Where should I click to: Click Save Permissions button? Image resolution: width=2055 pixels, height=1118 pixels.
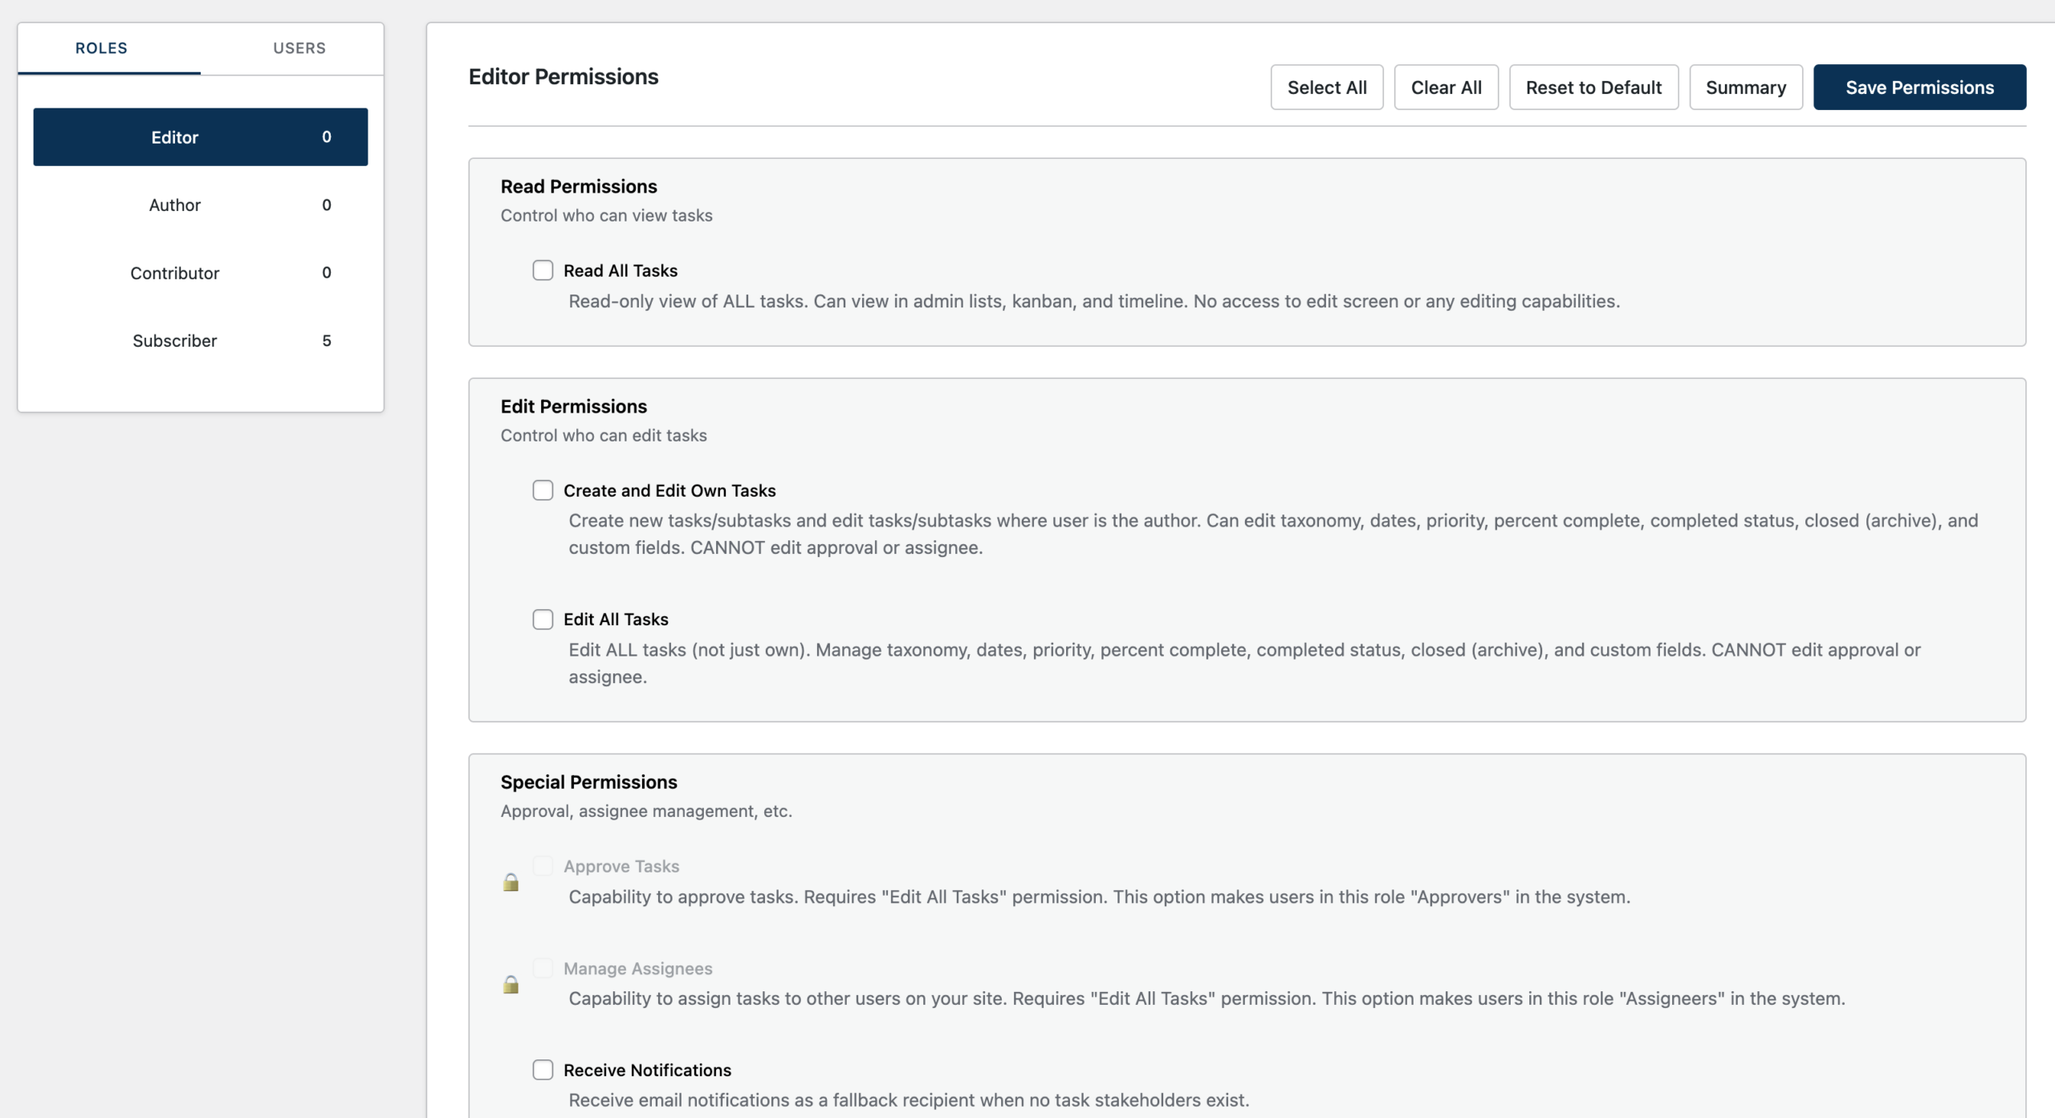pos(1919,87)
